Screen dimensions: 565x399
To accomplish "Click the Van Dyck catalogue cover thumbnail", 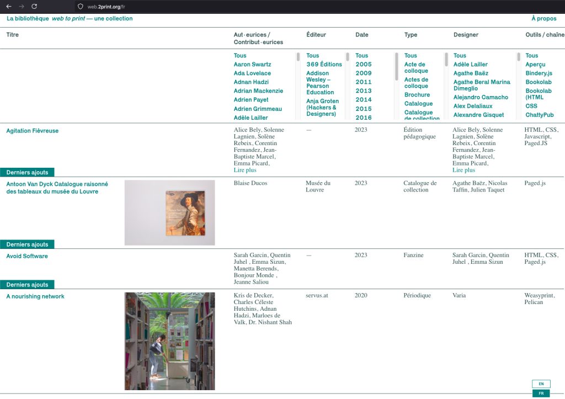I will (x=169, y=212).
